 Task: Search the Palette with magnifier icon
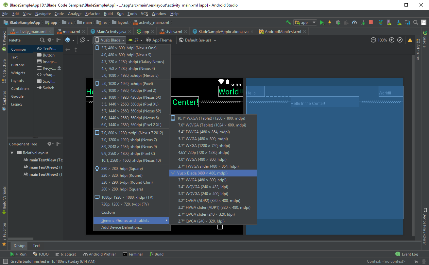coord(42,40)
